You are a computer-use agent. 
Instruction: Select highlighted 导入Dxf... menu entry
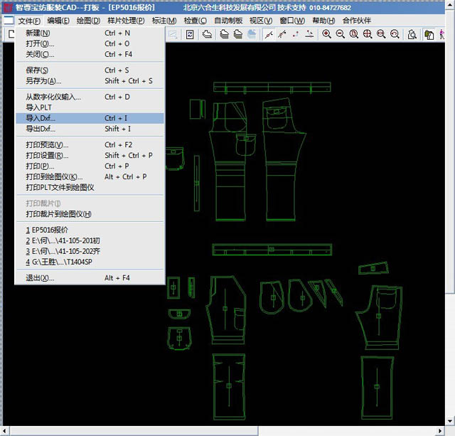(90, 118)
